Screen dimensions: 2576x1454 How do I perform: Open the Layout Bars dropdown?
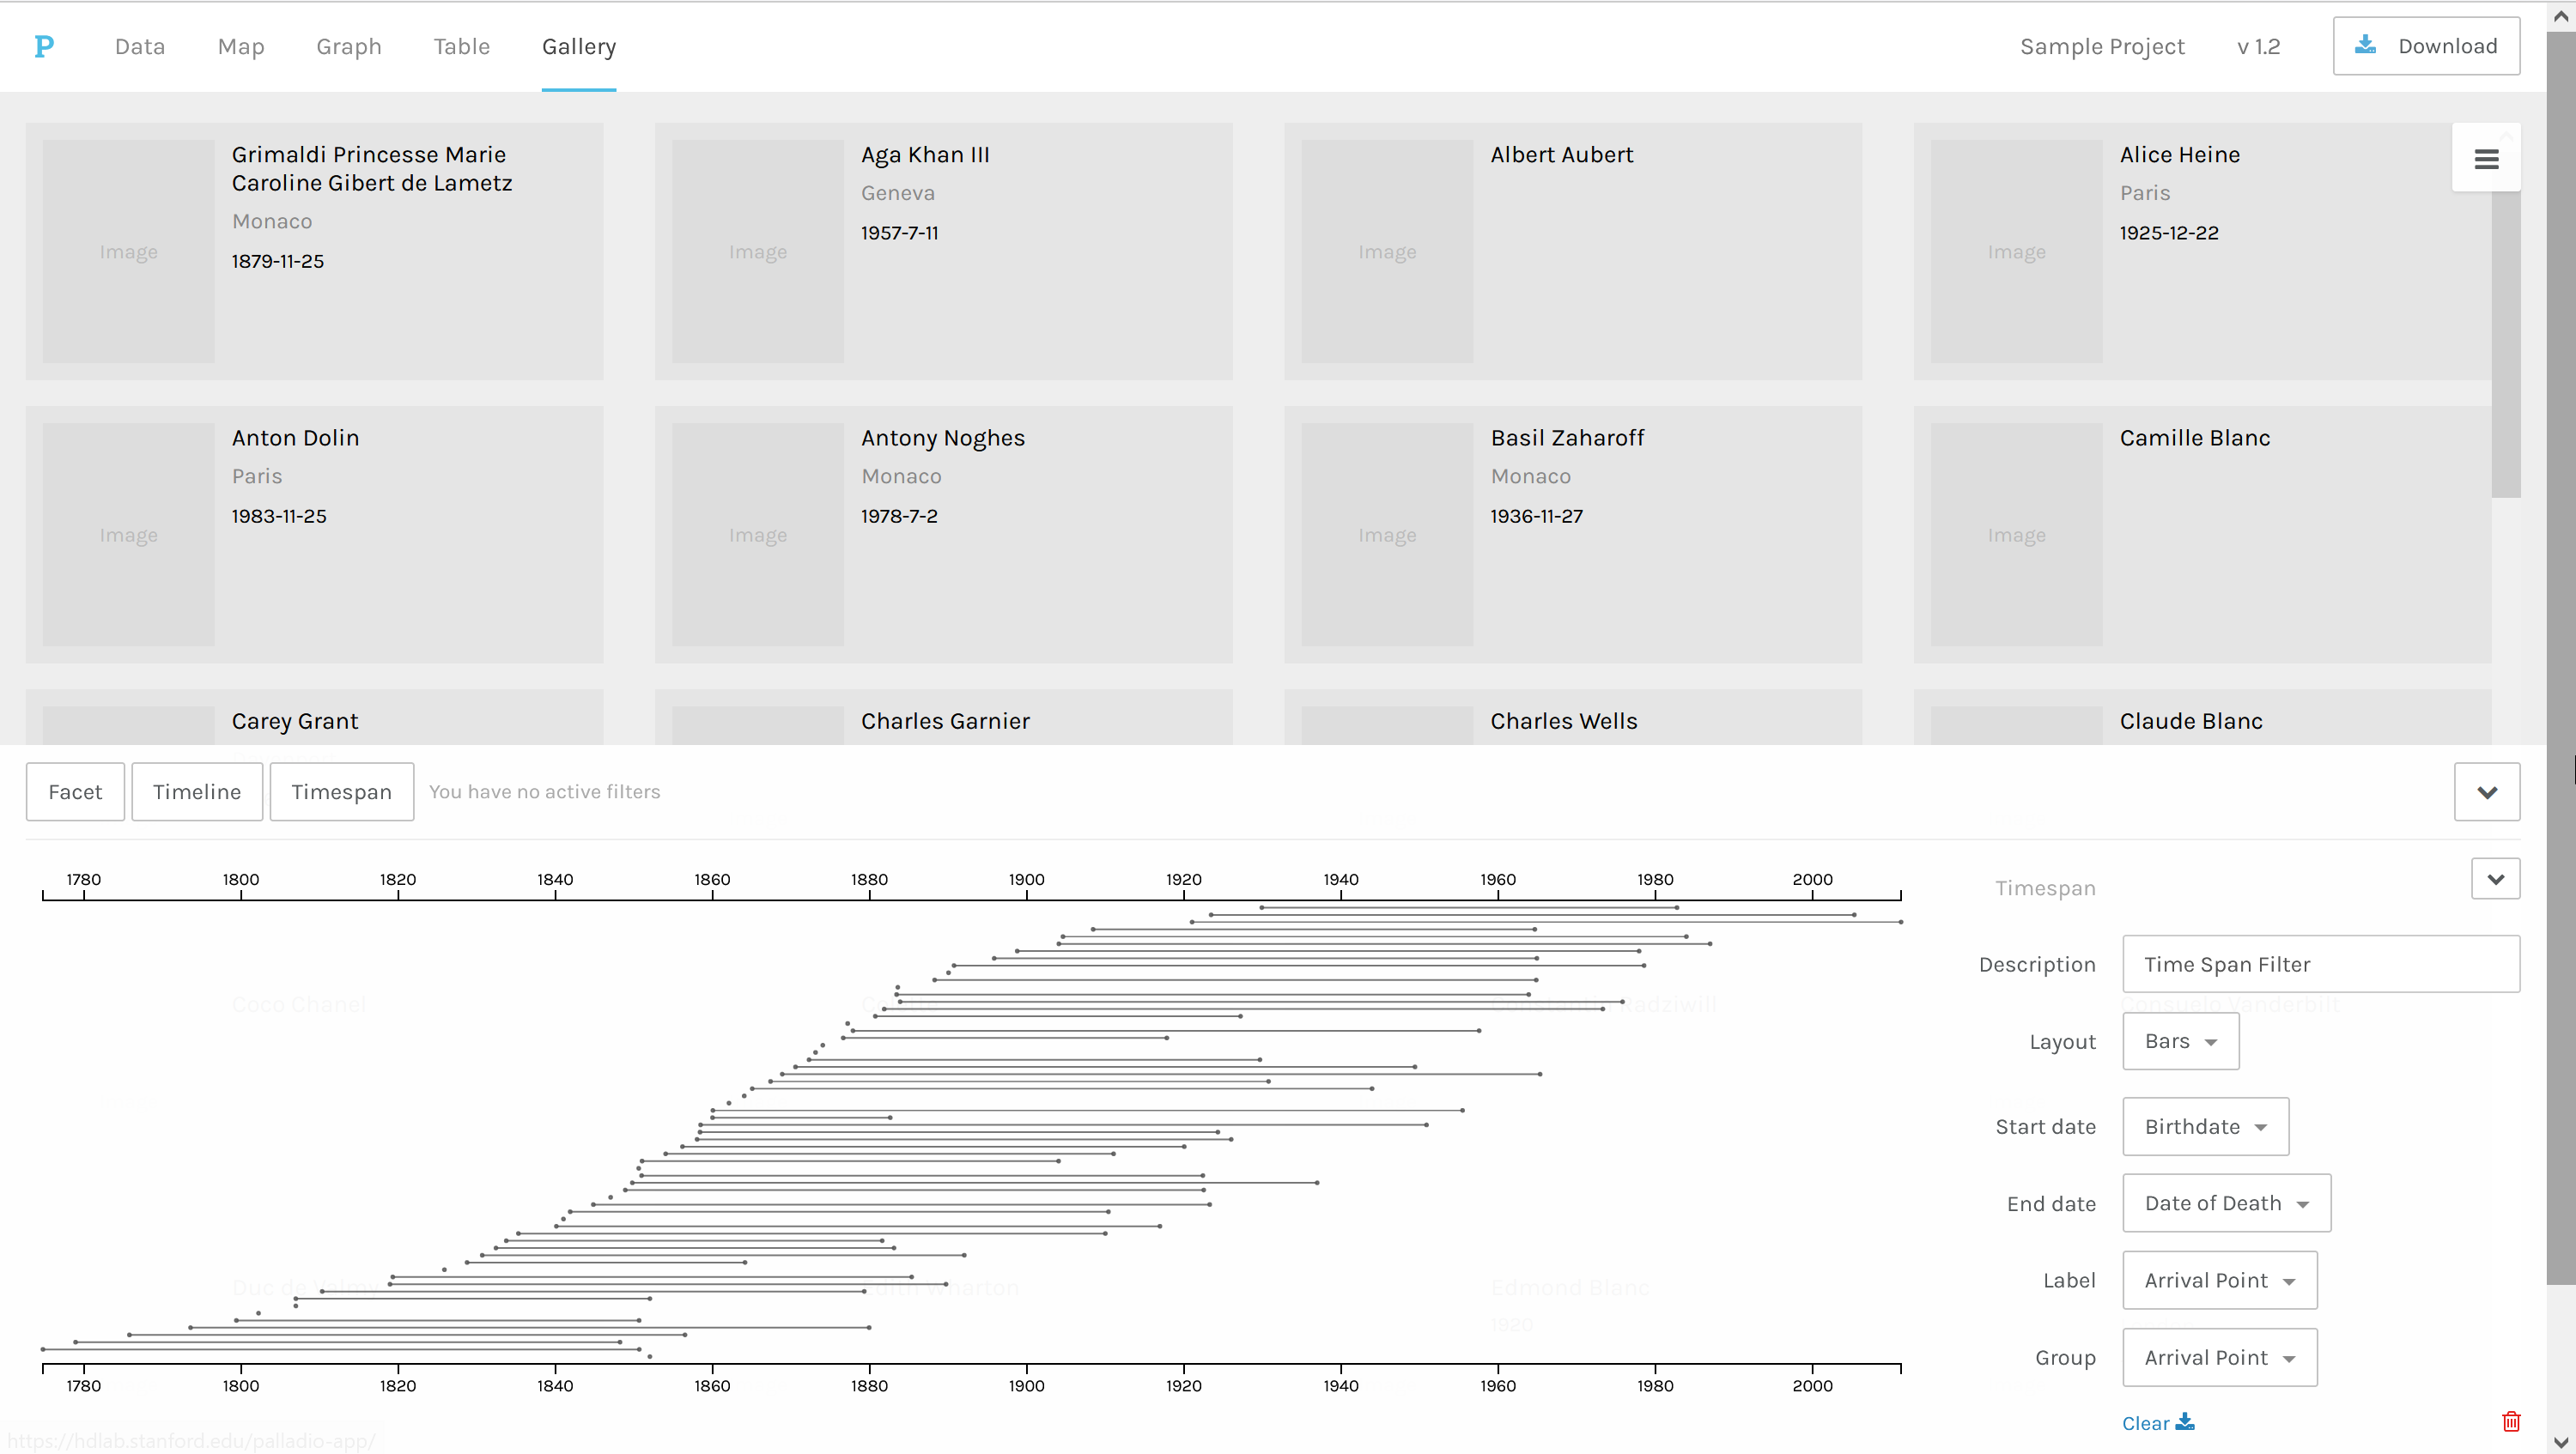(2180, 1040)
